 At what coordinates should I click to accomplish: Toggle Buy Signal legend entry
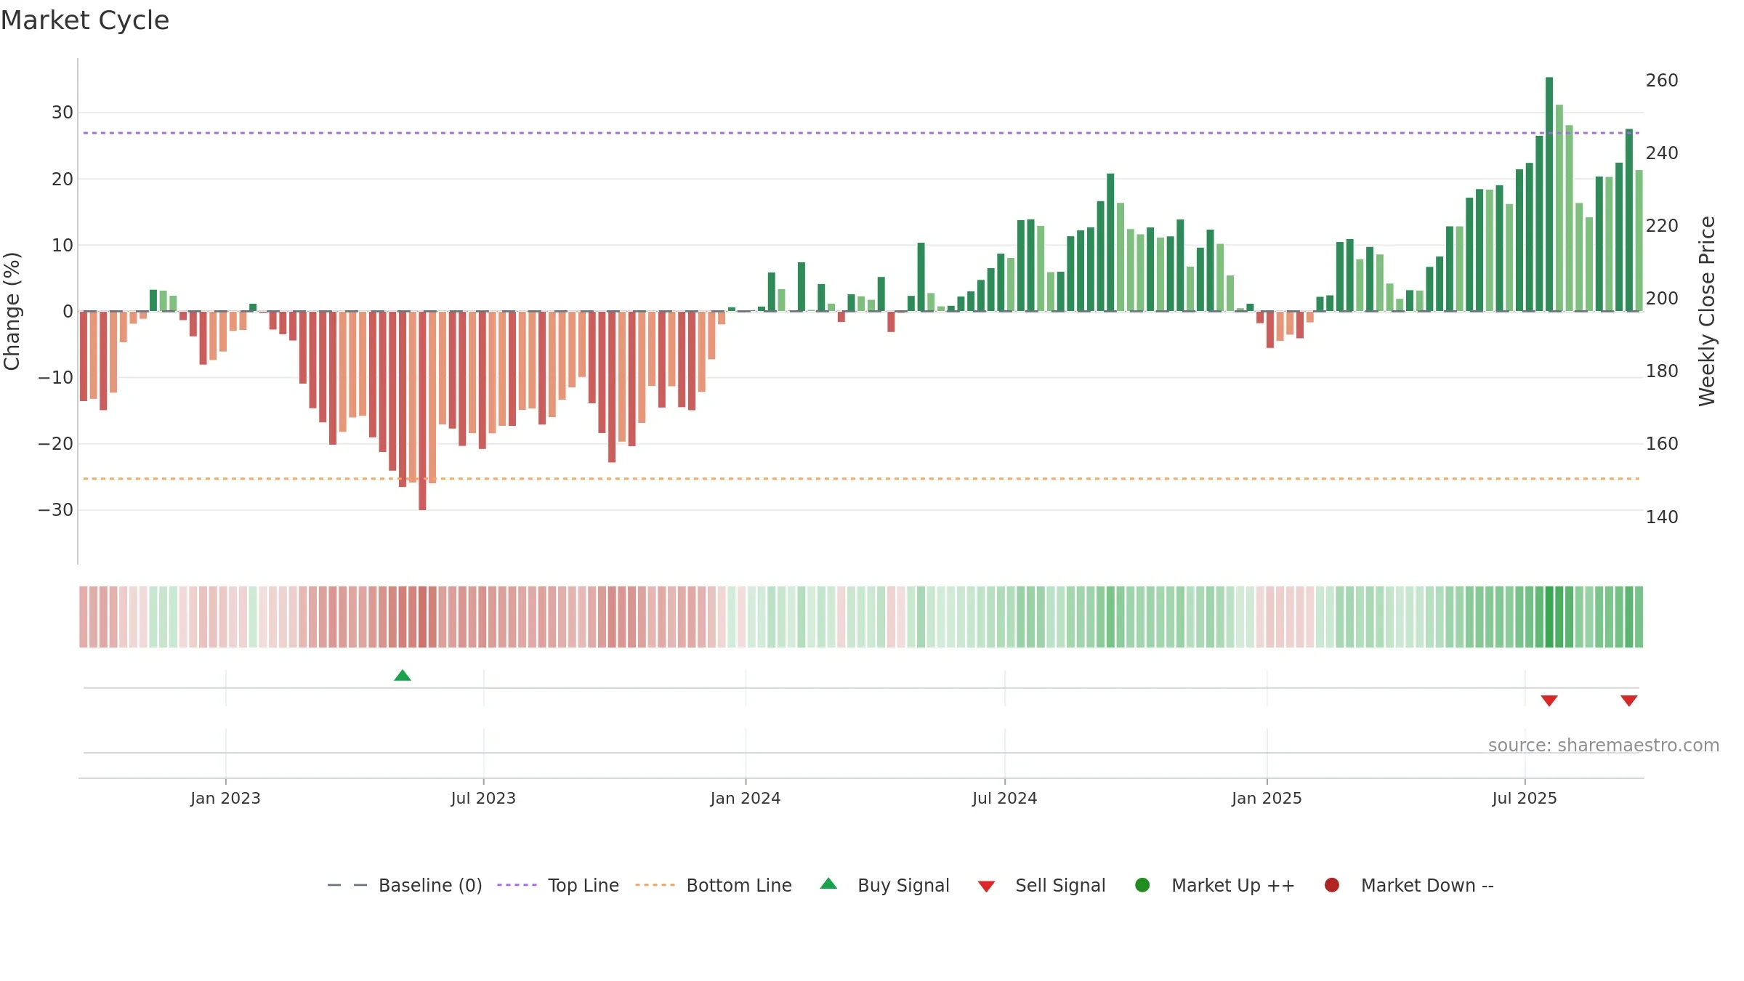[884, 885]
